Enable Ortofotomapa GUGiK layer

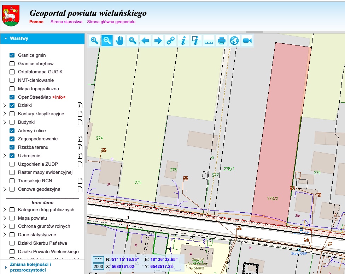point(12,72)
